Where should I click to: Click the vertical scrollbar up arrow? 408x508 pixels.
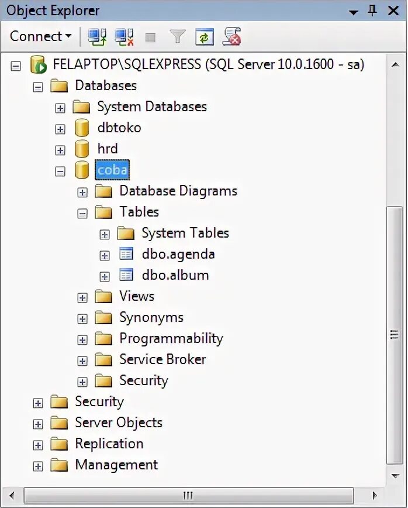pos(395,65)
